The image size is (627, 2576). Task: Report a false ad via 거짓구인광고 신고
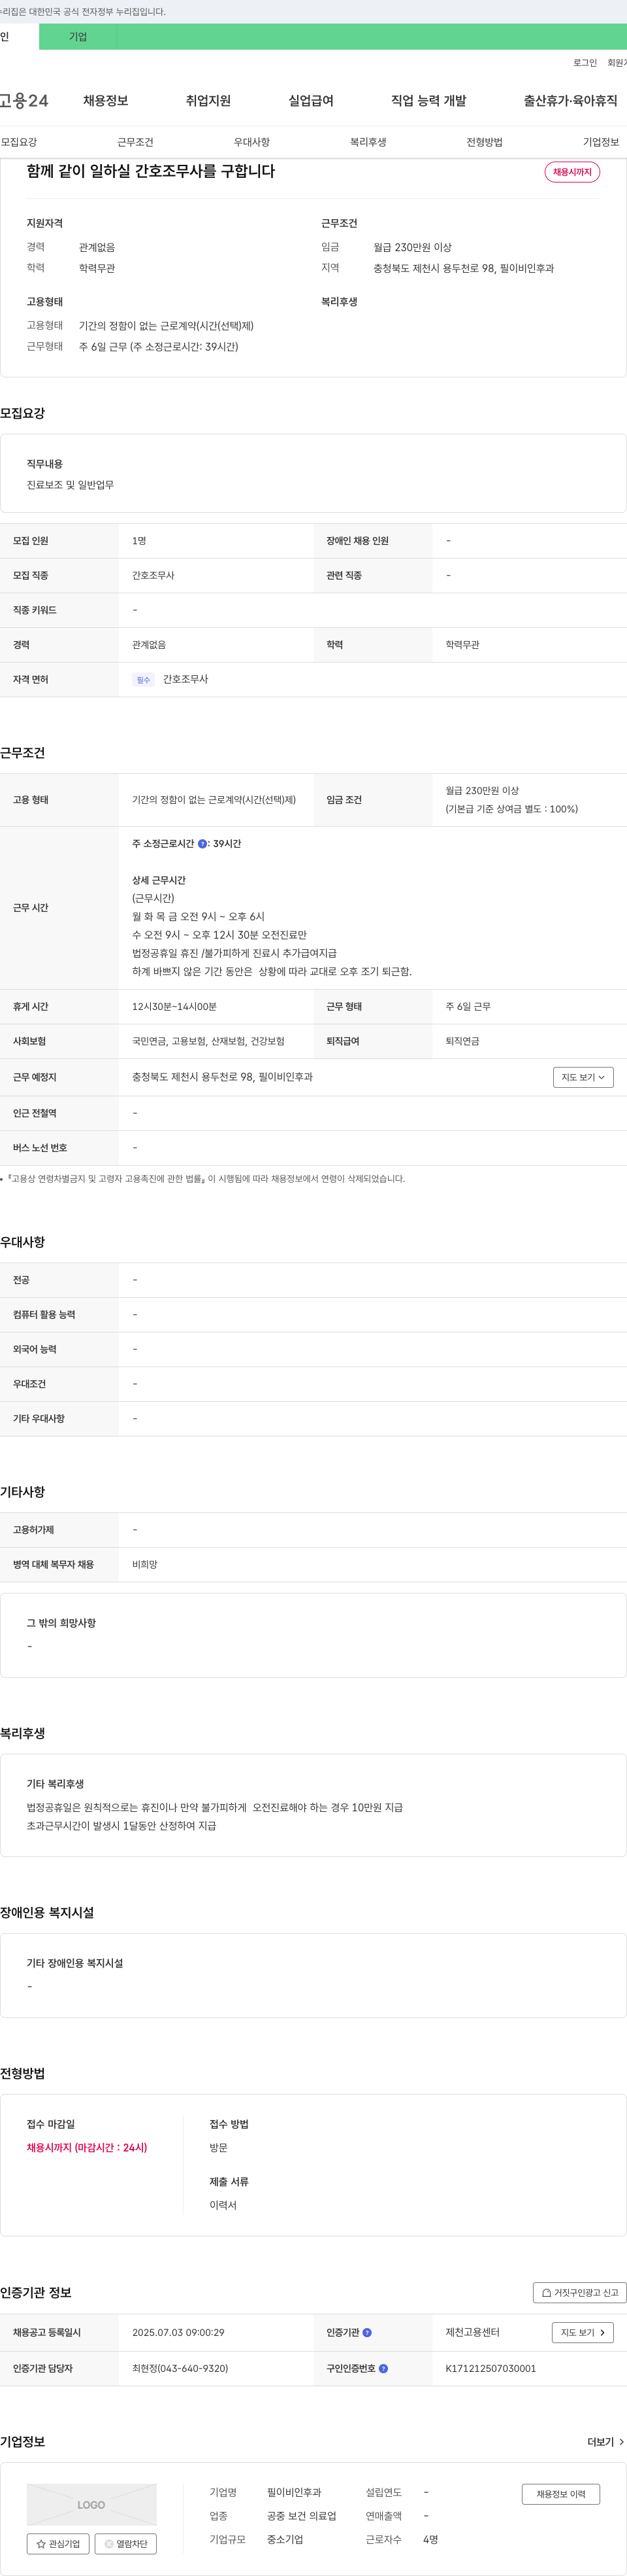tap(580, 2292)
